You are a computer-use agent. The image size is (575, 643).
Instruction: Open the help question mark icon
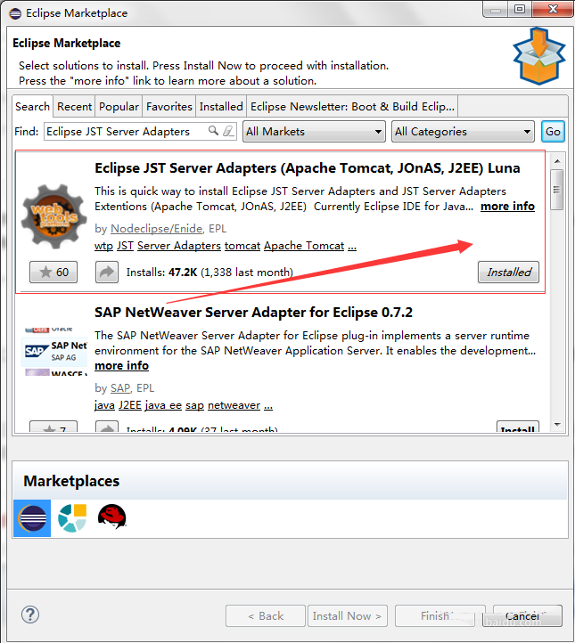pos(30,615)
